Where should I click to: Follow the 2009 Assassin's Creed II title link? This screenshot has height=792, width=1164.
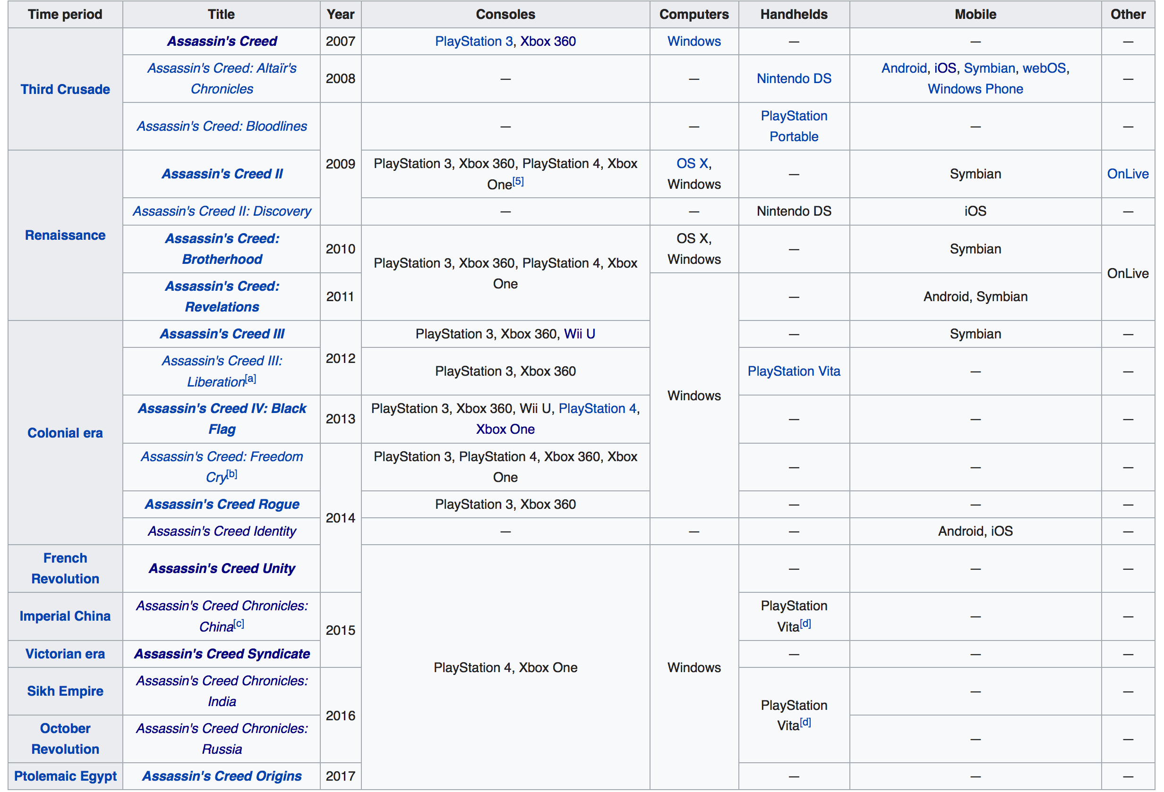pos(222,174)
